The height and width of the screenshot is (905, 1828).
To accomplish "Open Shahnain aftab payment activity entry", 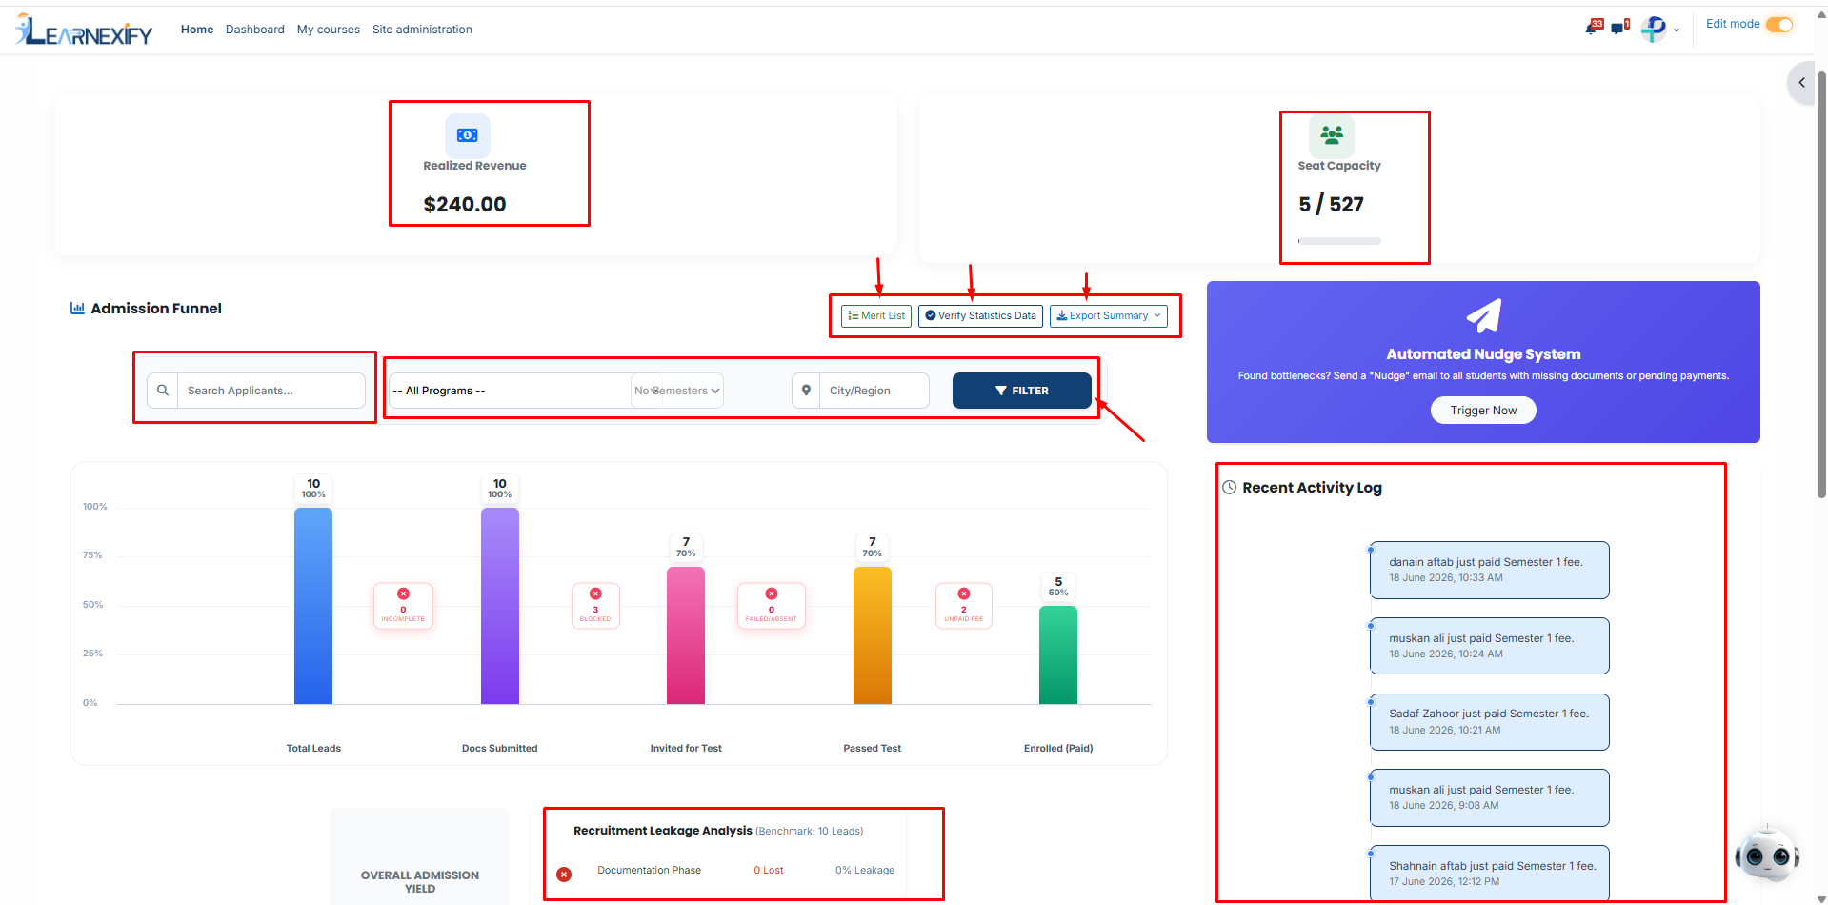I will (x=1490, y=874).
